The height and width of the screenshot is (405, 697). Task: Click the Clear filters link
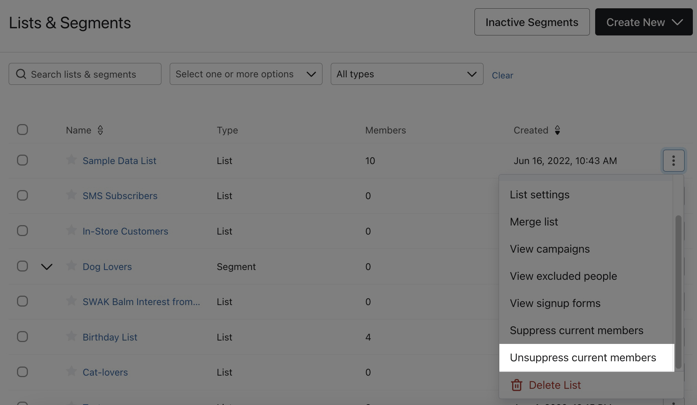pyautogui.click(x=502, y=75)
